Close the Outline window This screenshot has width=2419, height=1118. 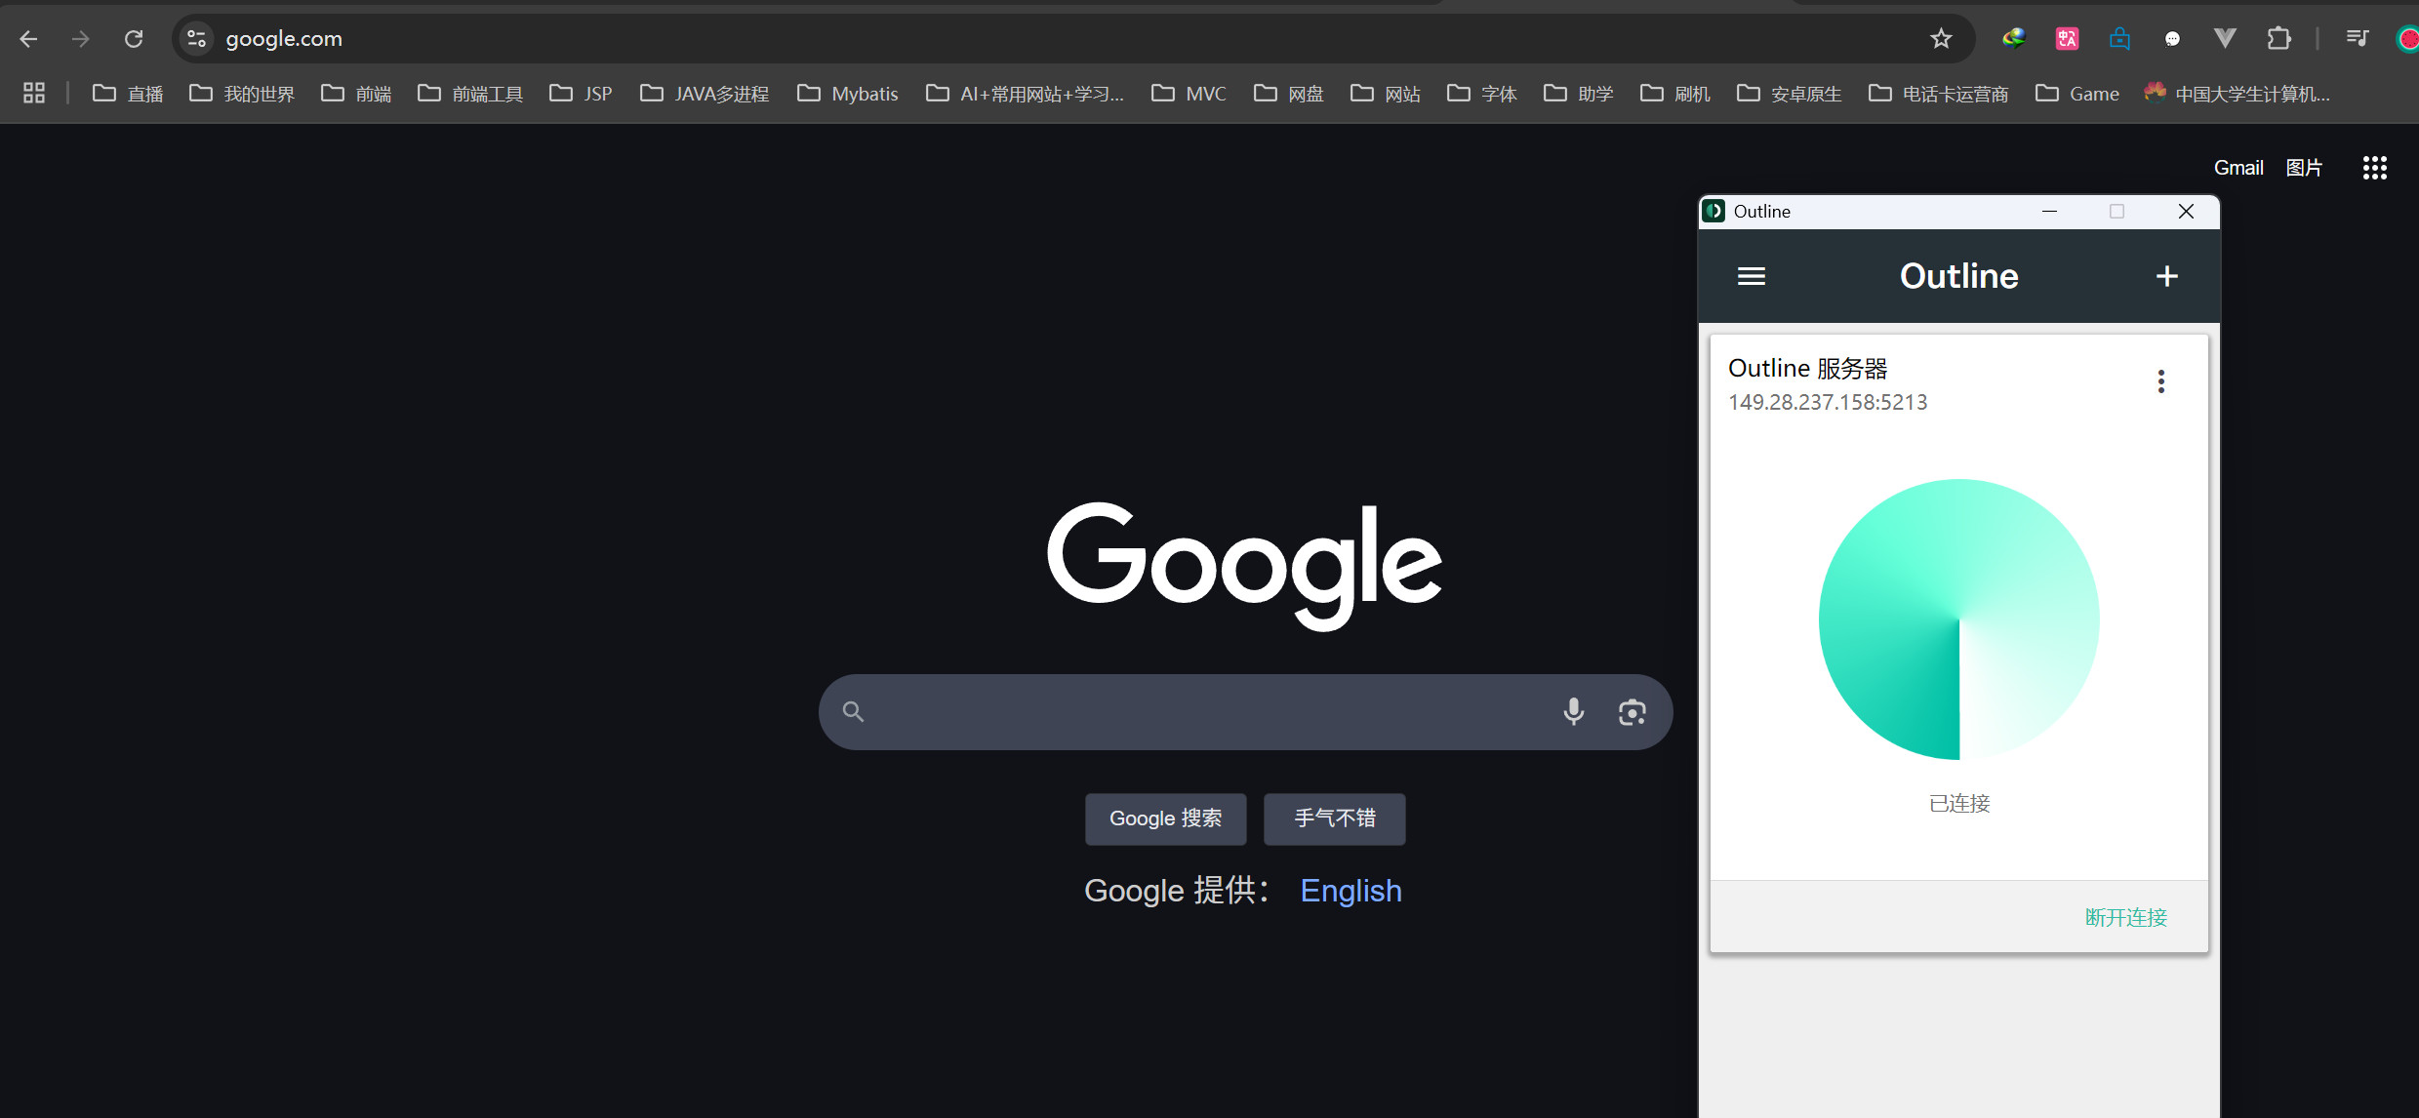[2186, 212]
